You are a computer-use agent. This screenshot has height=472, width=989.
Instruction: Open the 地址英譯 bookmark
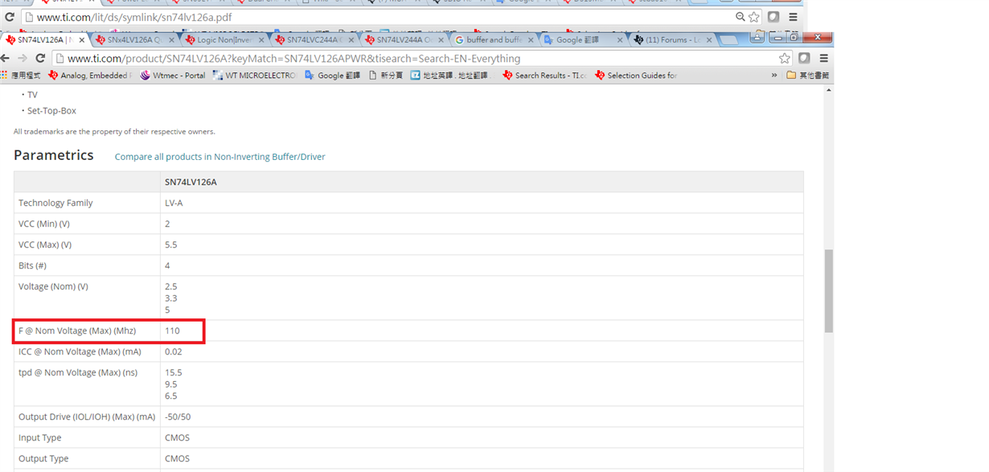[x=450, y=76]
